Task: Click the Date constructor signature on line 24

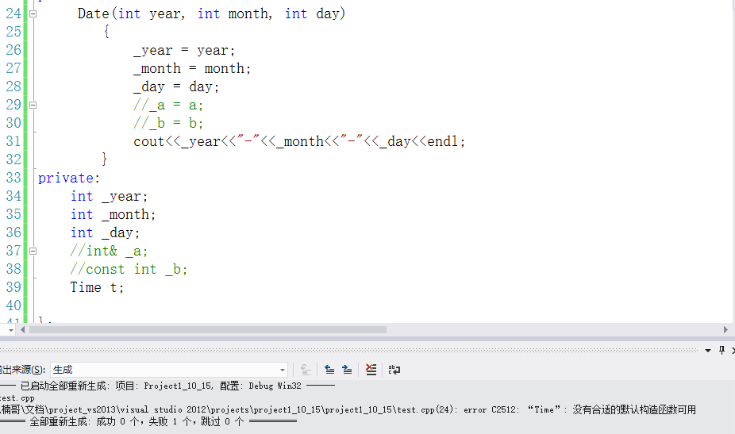Action: 211,13
